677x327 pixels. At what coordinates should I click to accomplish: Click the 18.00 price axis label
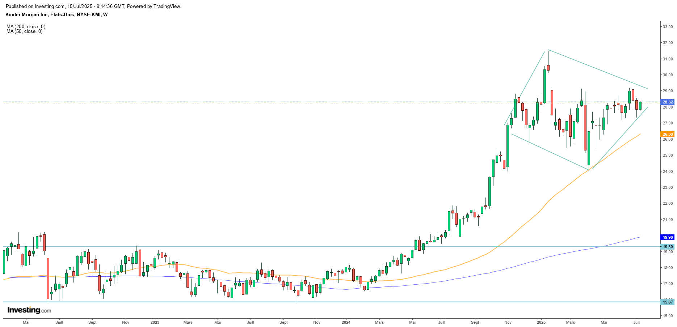click(668, 268)
